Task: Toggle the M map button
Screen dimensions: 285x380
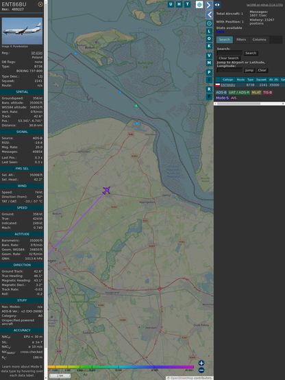Action: pyautogui.click(x=209, y=63)
